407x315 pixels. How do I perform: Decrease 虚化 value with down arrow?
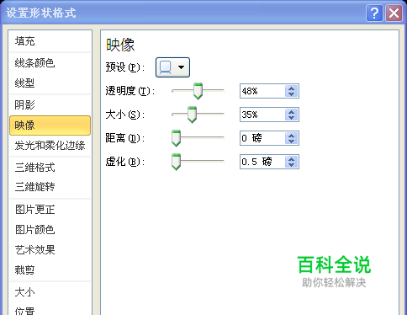(292, 165)
